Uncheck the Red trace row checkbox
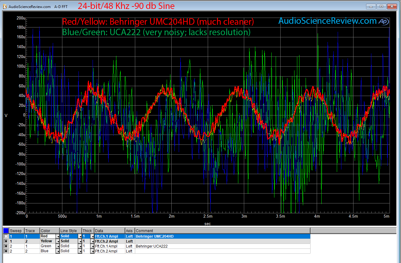 6,236
